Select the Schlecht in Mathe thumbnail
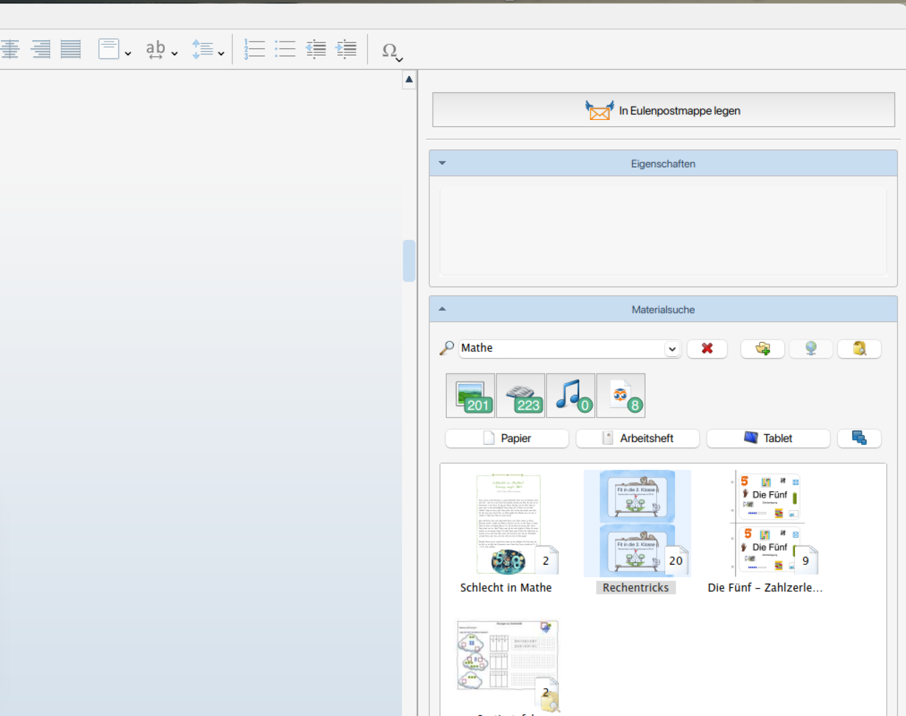This screenshot has height=716, width=906. [508, 525]
